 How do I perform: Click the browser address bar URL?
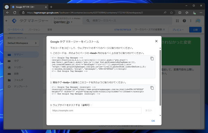[x=85, y=12]
